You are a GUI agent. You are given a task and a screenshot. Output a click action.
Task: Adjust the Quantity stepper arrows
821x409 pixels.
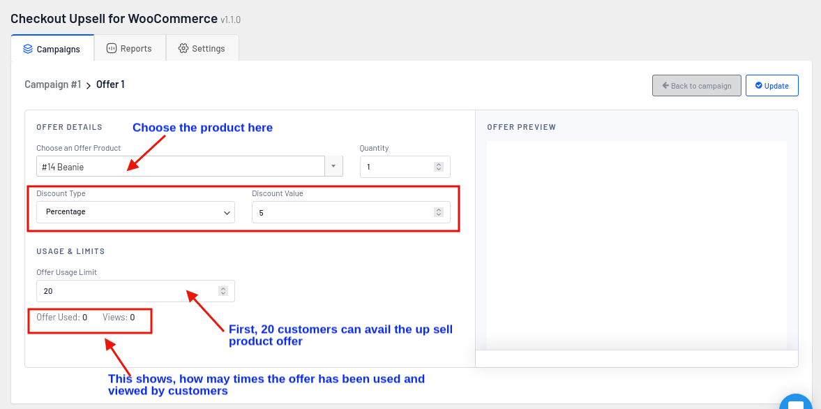click(x=439, y=167)
